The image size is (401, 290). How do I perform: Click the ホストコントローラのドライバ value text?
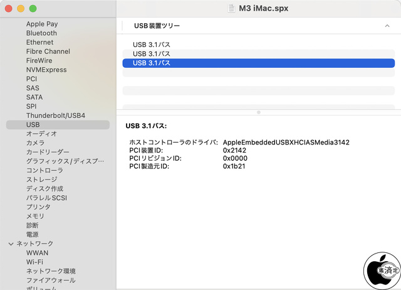pyautogui.click(x=286, y=142)
